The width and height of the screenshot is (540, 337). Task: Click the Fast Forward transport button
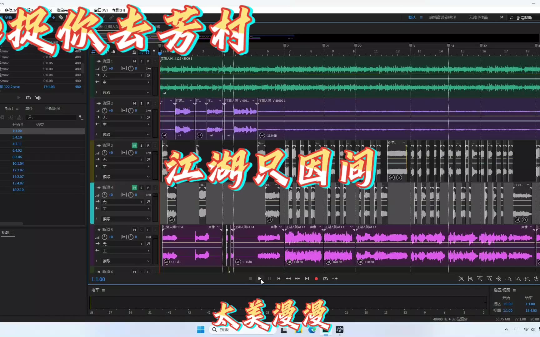pos(297,278)
